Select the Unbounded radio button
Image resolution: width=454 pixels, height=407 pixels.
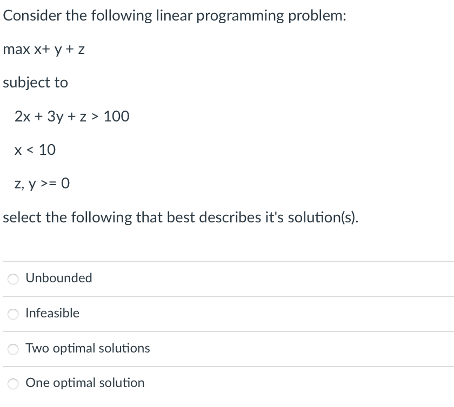pos(13,279)
